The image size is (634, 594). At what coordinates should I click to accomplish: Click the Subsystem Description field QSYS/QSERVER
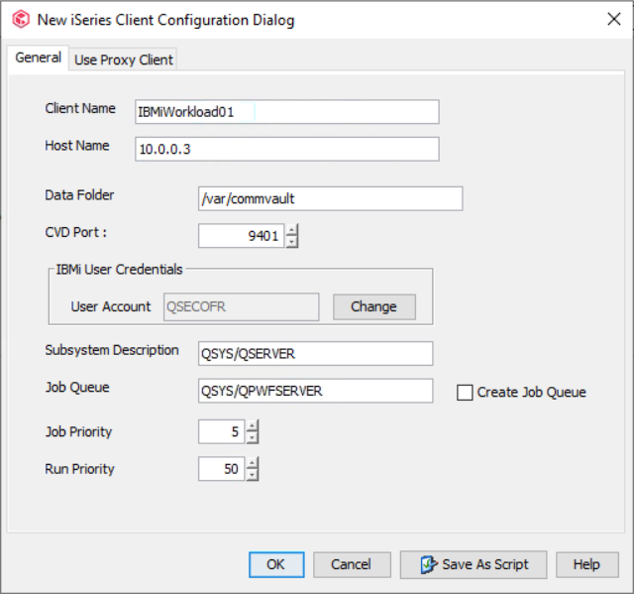pyautogui.click(x=315, y=354)
